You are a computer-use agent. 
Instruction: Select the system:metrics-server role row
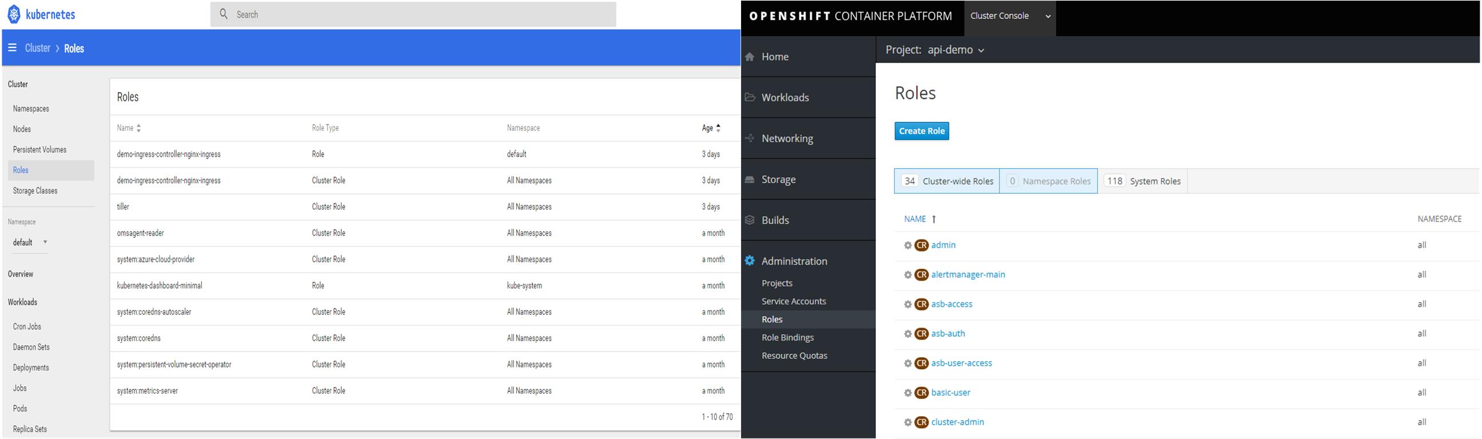pyautogui.click(x=425, y=390)
